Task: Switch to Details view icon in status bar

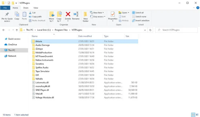Action: [x=193, y=115]
